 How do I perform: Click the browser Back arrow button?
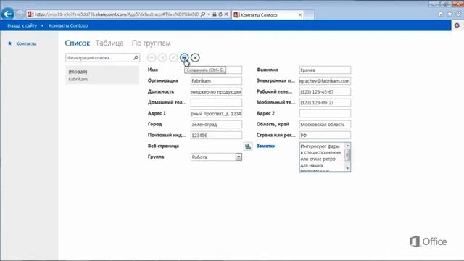(x=8, y=14)
